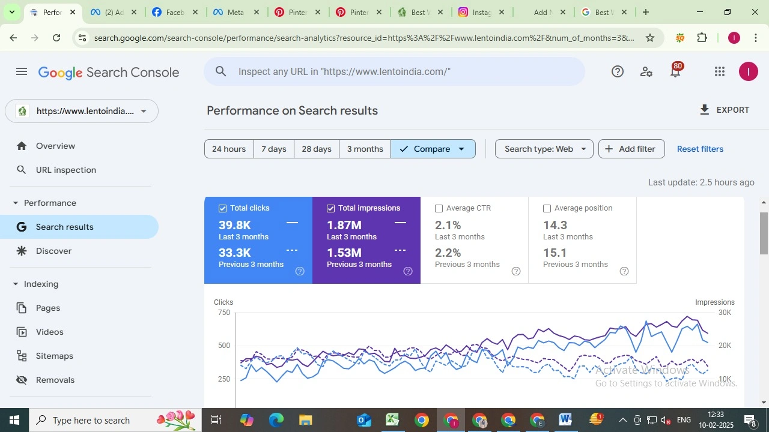Viewport: 769px width, 432px height.
Task: Open Microsoft Edge from taskbar
Action: pyautogui.click(x=276, y=420)
